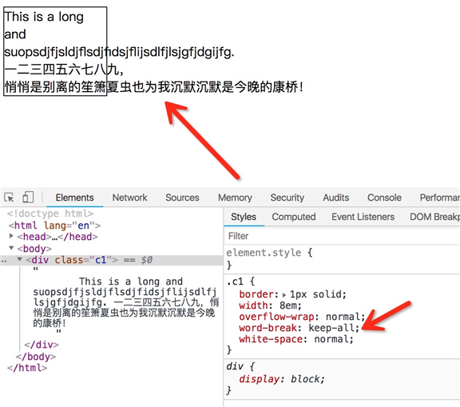This screenshot has width=460, height=407.
Task: Click the 'This is a long' page text
Action: 44,17
